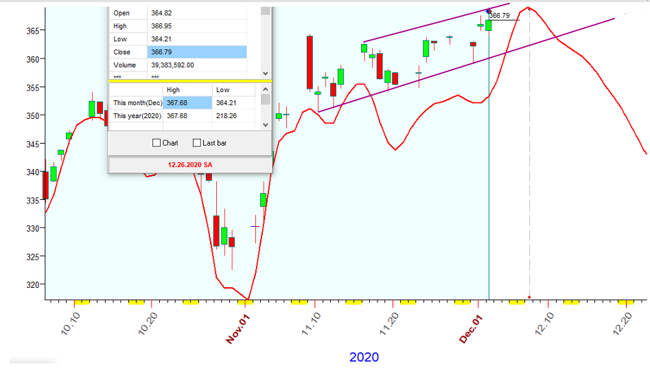Image resolution: width=650 pixels, height=371 pixels.
Task: Click the This year(2020) Low value 218.26
Action: tap(233, 116)
